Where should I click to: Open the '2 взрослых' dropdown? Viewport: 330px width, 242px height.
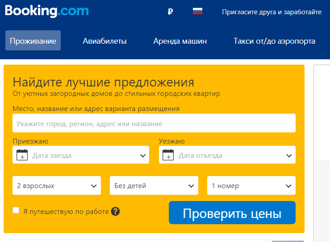pyautogui.click(x=57, y=185)
